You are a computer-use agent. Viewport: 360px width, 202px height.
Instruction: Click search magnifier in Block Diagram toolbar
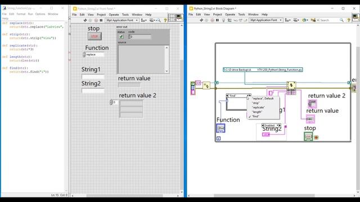pos(341,20)
